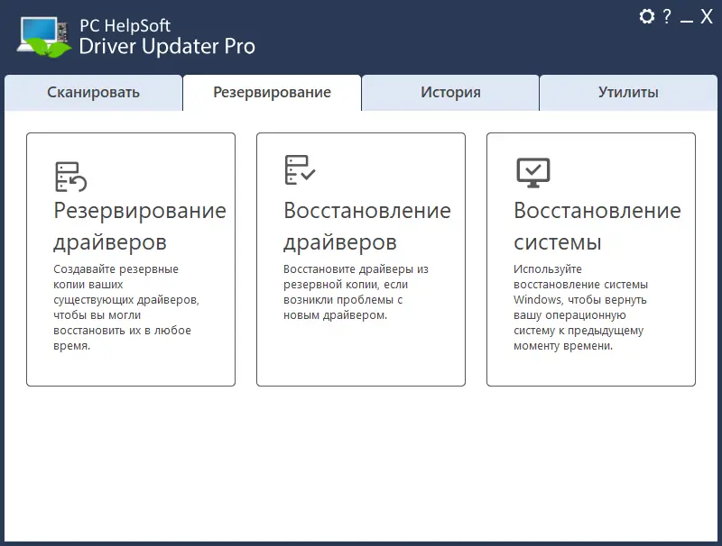Click the help question mark icon
Image resolution: width=722 pixels, height=546 pixels.
pyautogui.click(x=667, y=16)
